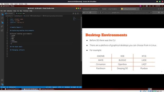164x92 pixels.
Task: Switch to the linuxworkshop67 taskbar window
Action: click(13, 89)
